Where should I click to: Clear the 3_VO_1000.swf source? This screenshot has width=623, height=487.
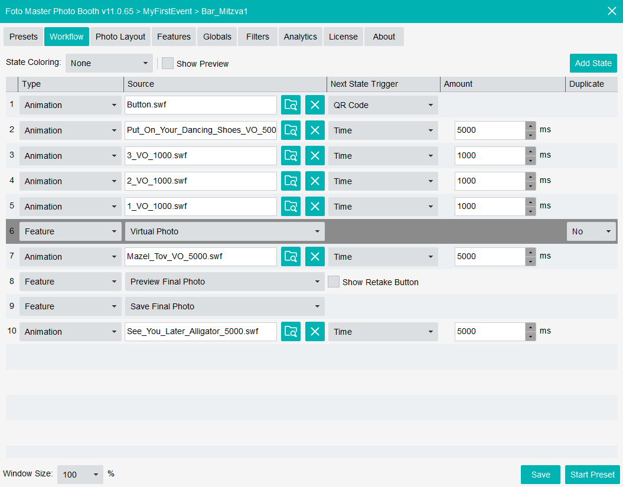point(315,156)
